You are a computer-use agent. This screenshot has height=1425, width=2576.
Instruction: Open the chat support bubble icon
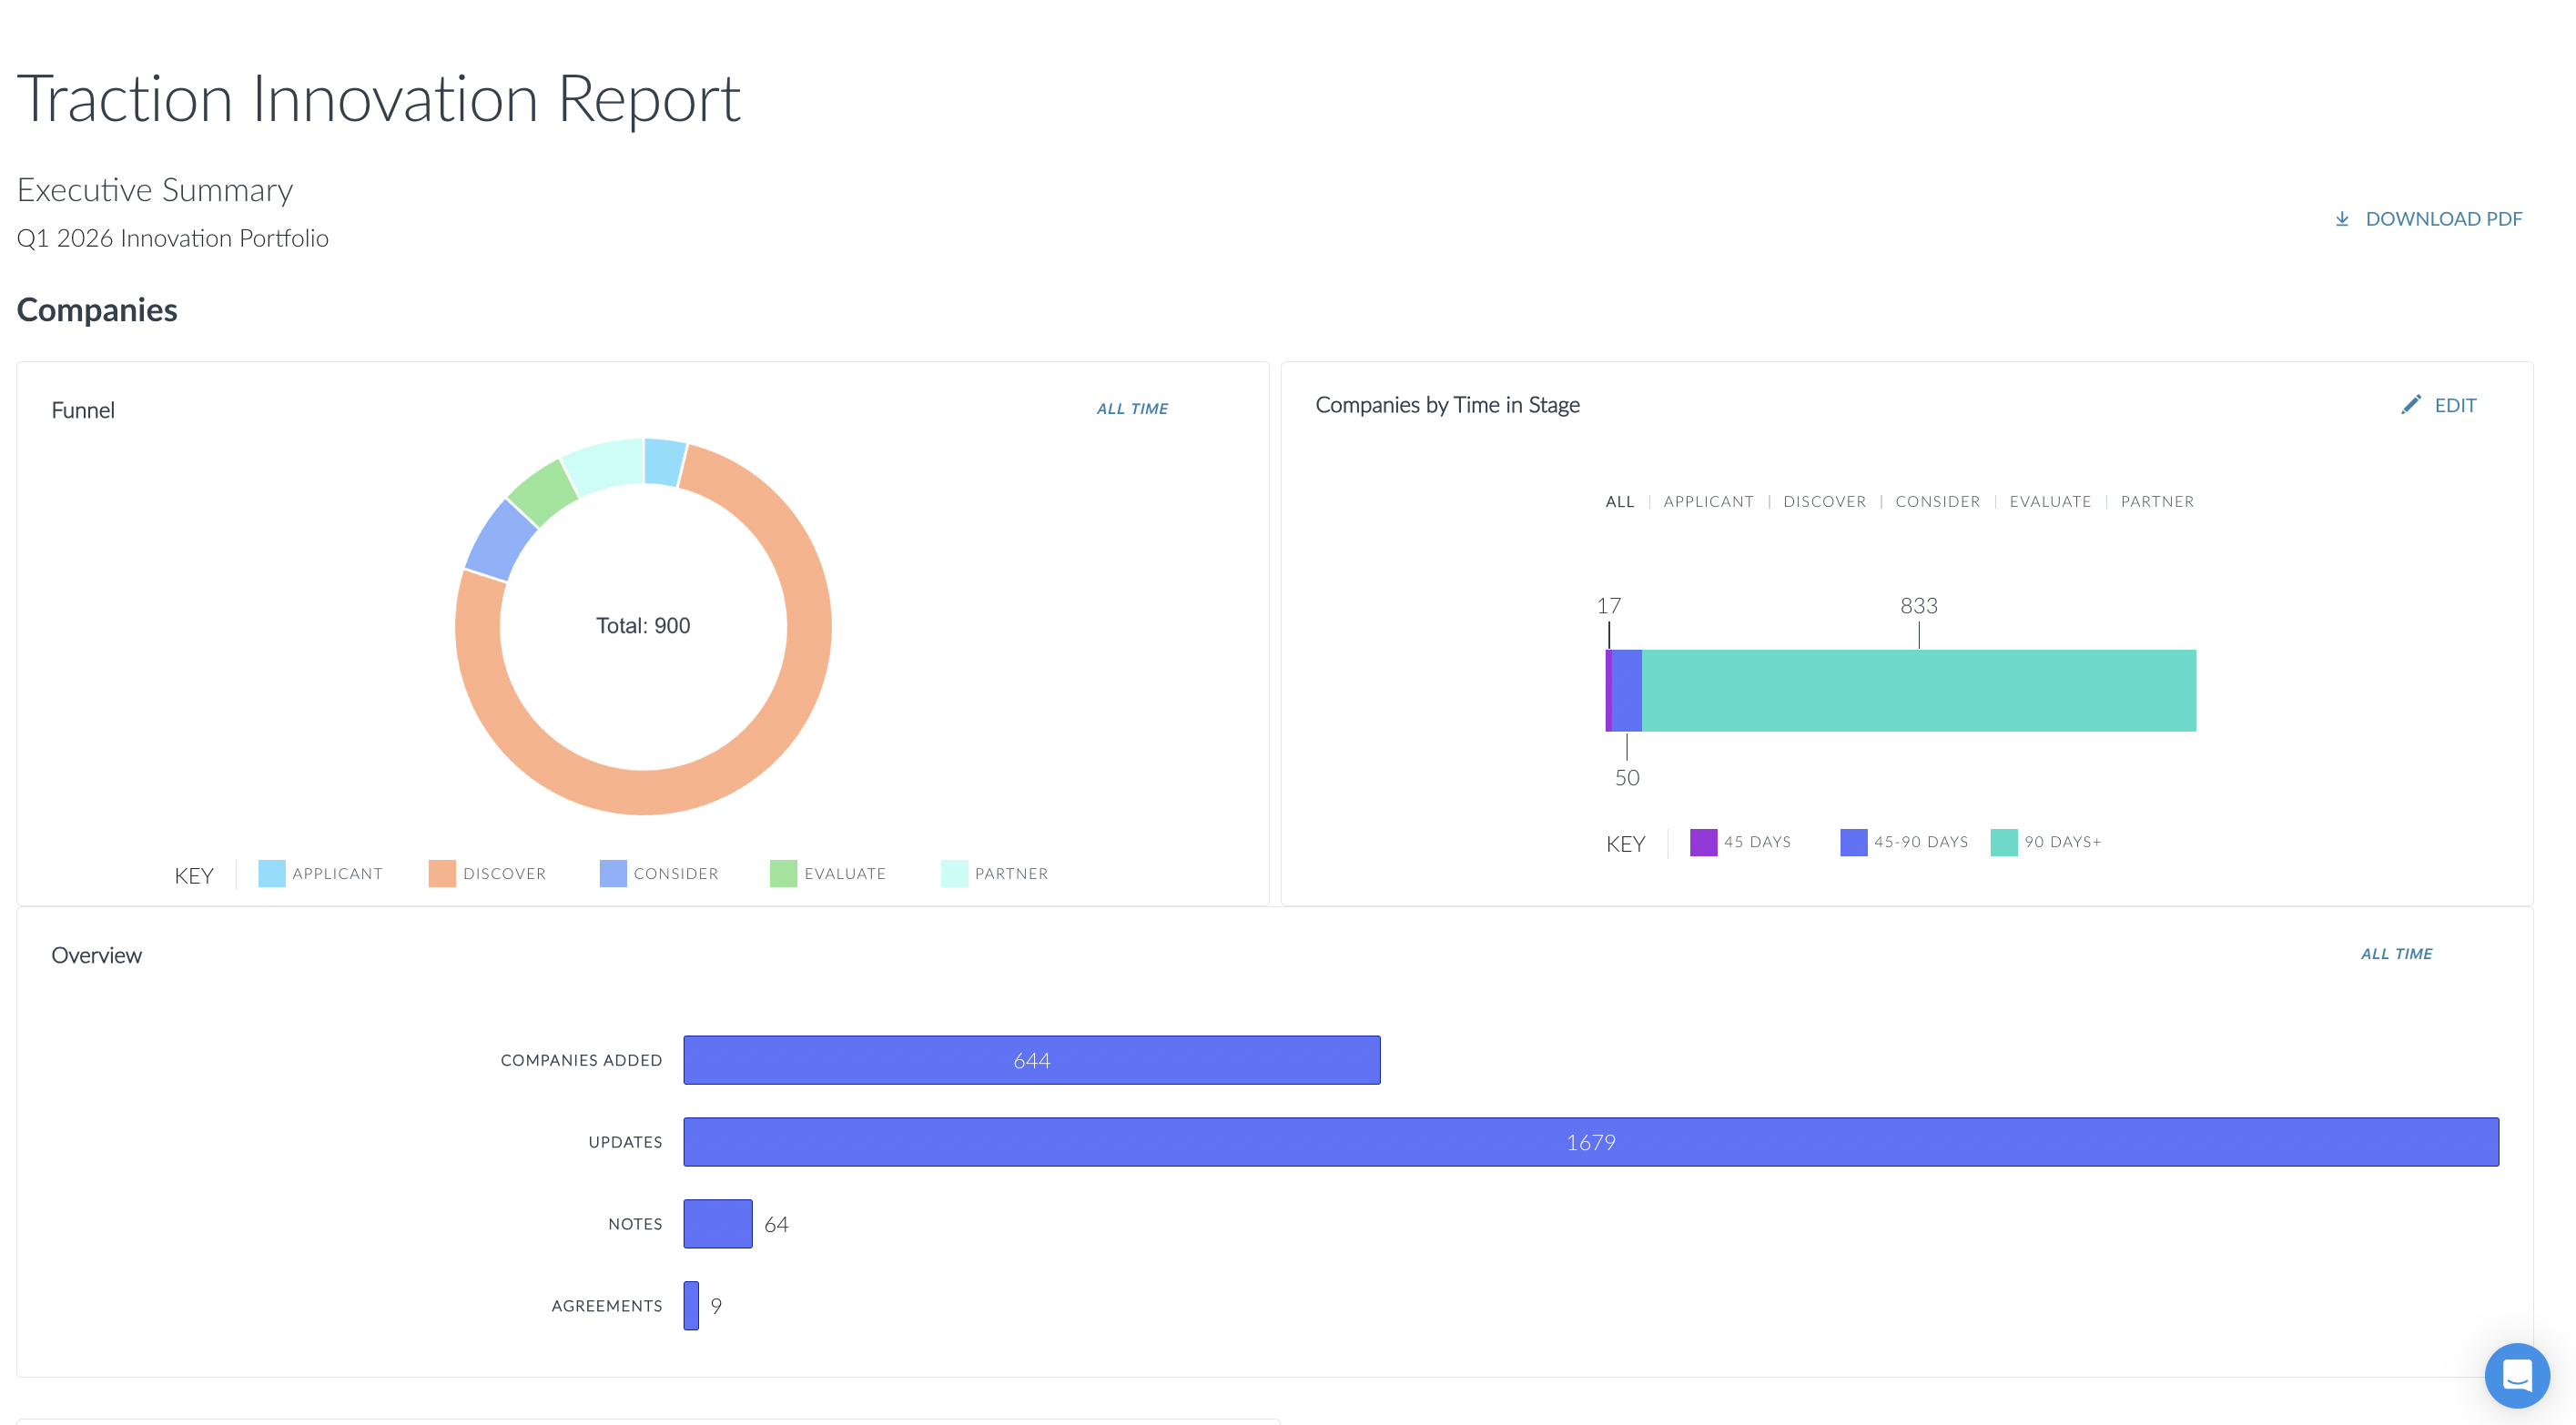click(x=2516, y=1375)
